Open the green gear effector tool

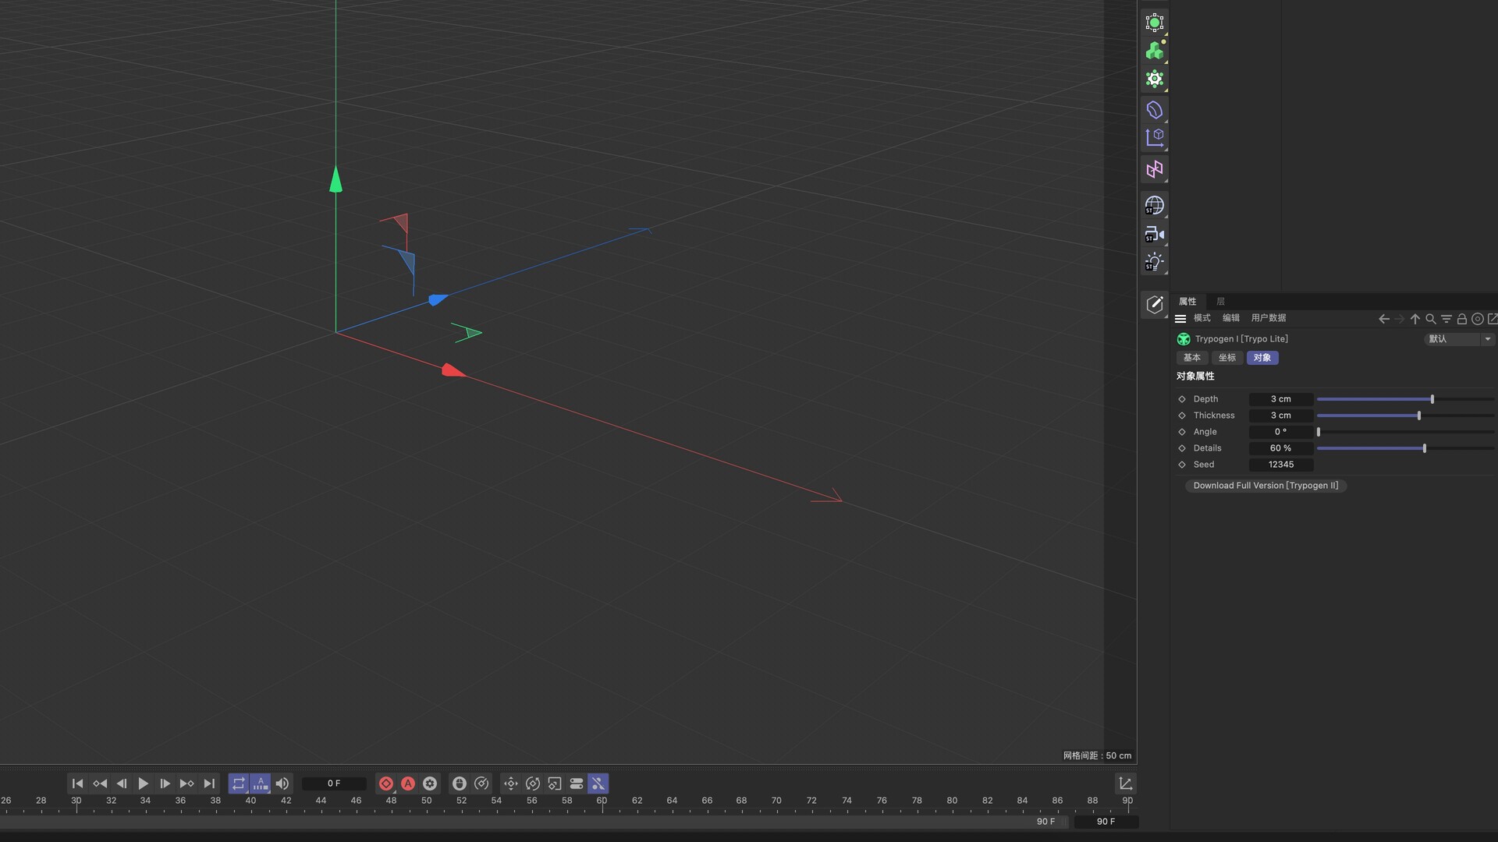1155,79
